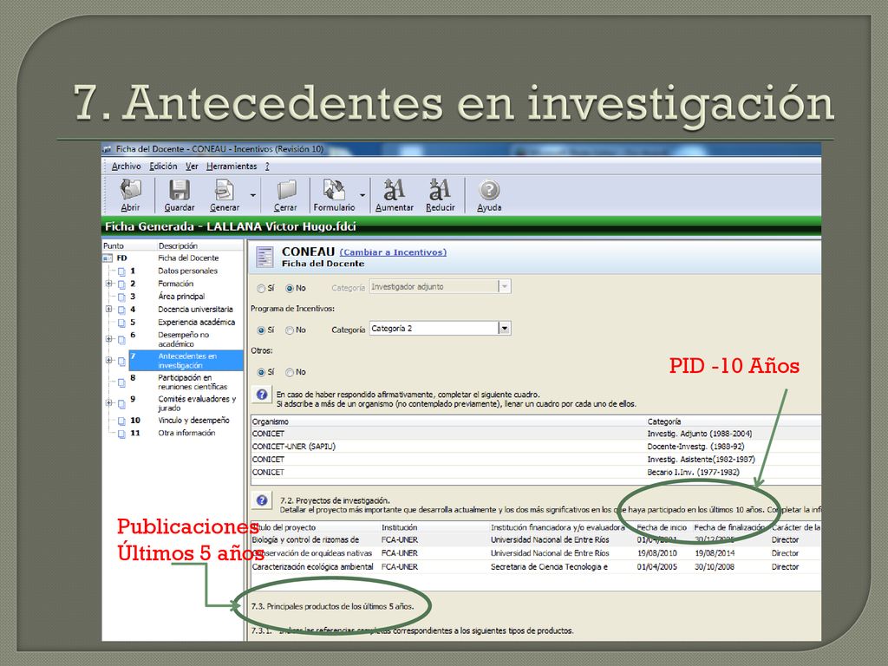Viewport: 888px width, 666px height.
Task: Expand tree node 2 Formación
Action: 108,284
